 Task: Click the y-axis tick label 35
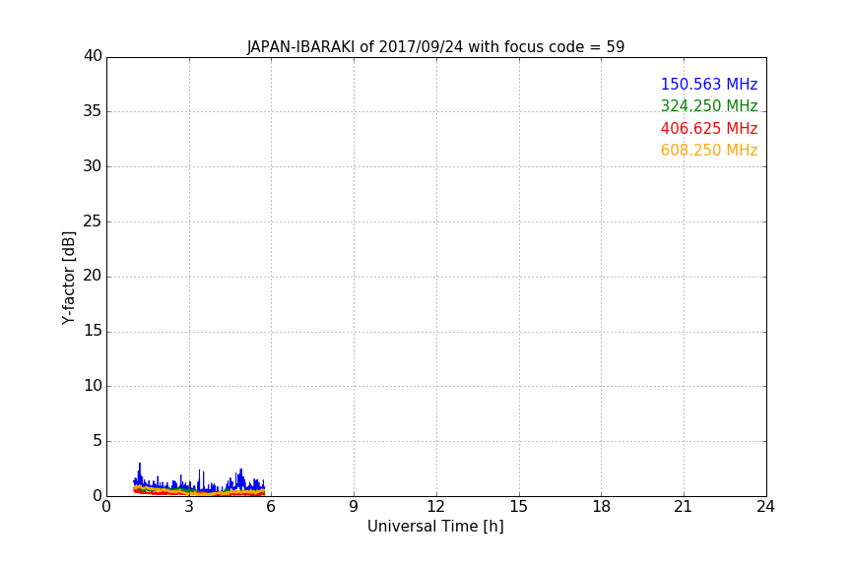pos(93,111)
